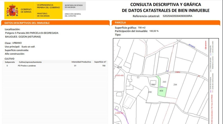Click parcel number 290 on the map
The image size is (223, 124).
point(150,92)
